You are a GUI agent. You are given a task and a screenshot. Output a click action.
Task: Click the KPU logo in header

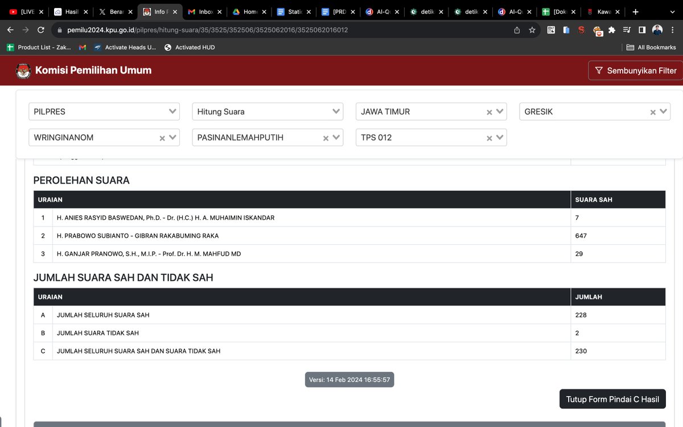point(23,71)
